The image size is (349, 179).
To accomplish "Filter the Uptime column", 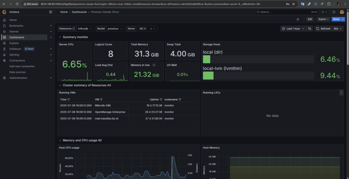I will coord(161,100).
